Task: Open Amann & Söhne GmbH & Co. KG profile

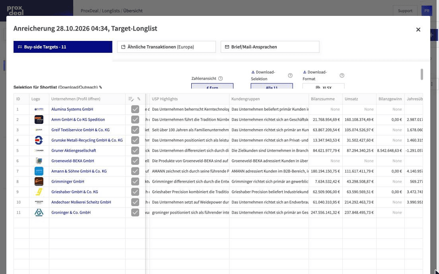Action: click(79, 171)
